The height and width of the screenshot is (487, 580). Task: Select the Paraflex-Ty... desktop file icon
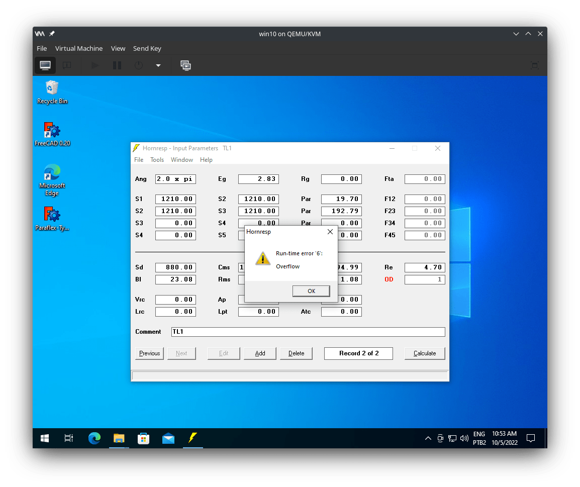pos(52,219)
